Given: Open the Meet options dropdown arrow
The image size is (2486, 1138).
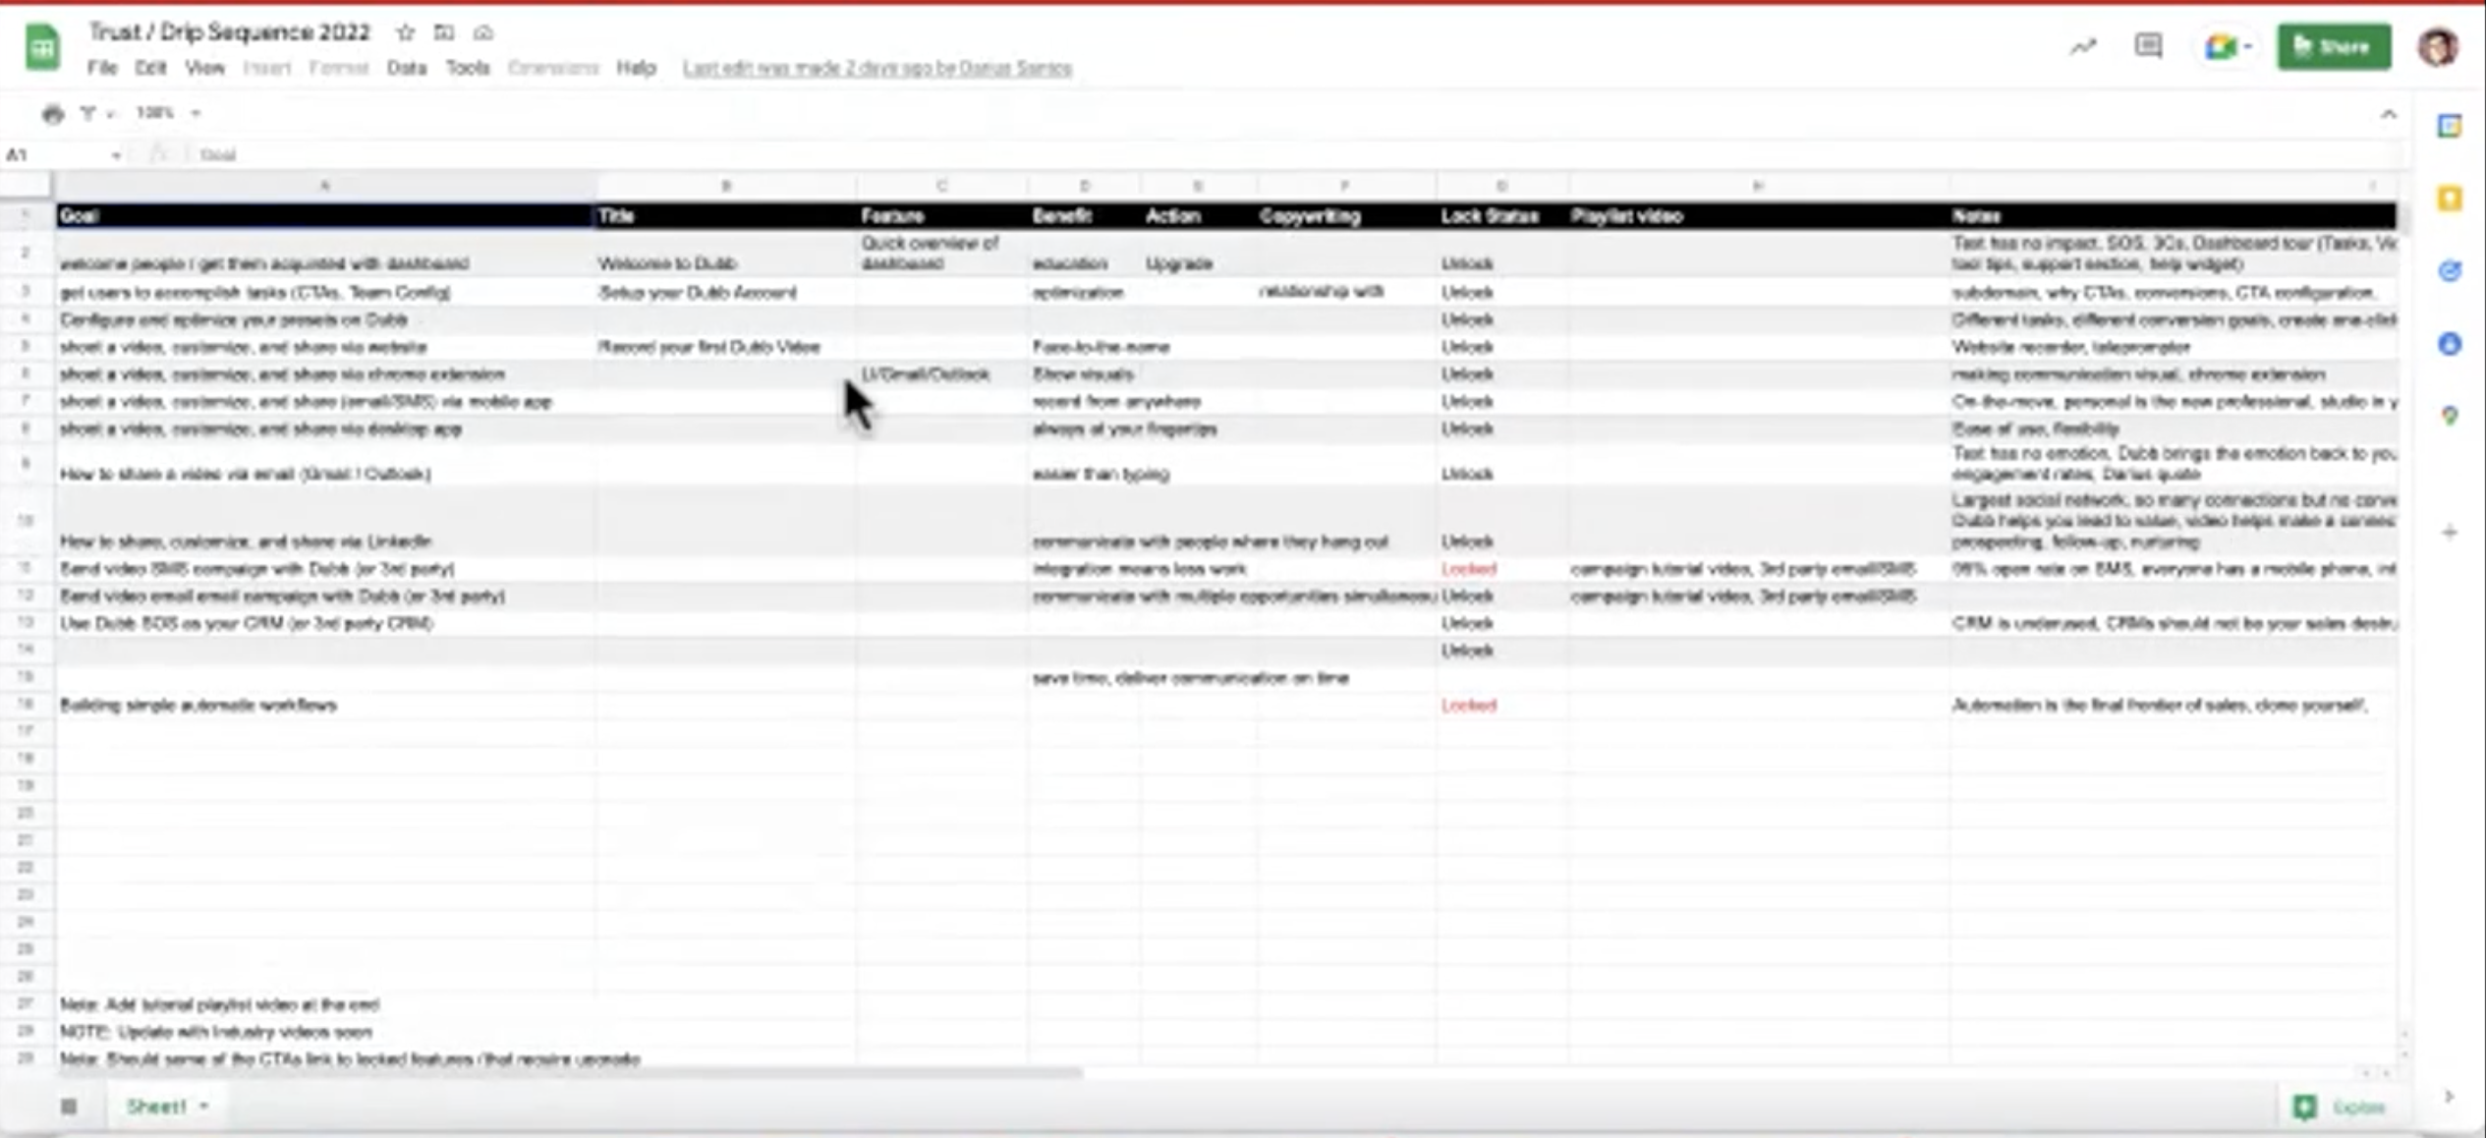Looking at the screenshot, I should (2247, 47).
